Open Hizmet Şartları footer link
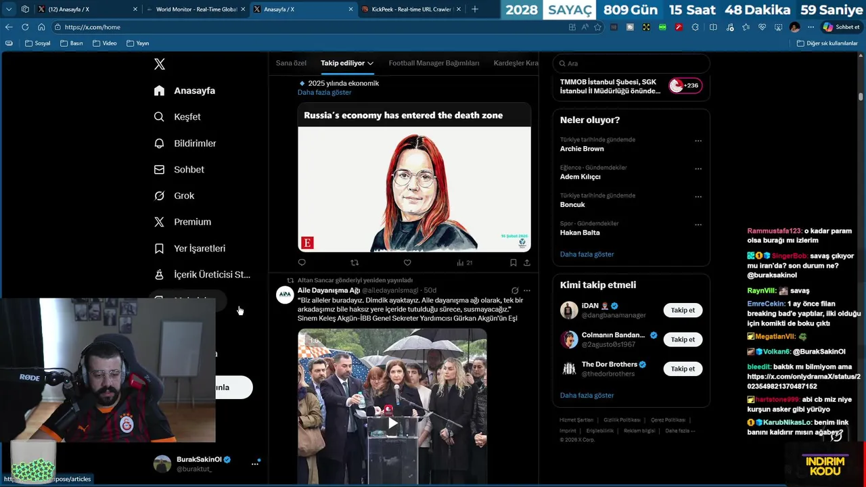Image resolution: width=866 pixels, height=487 pixels. click(576, 420)
